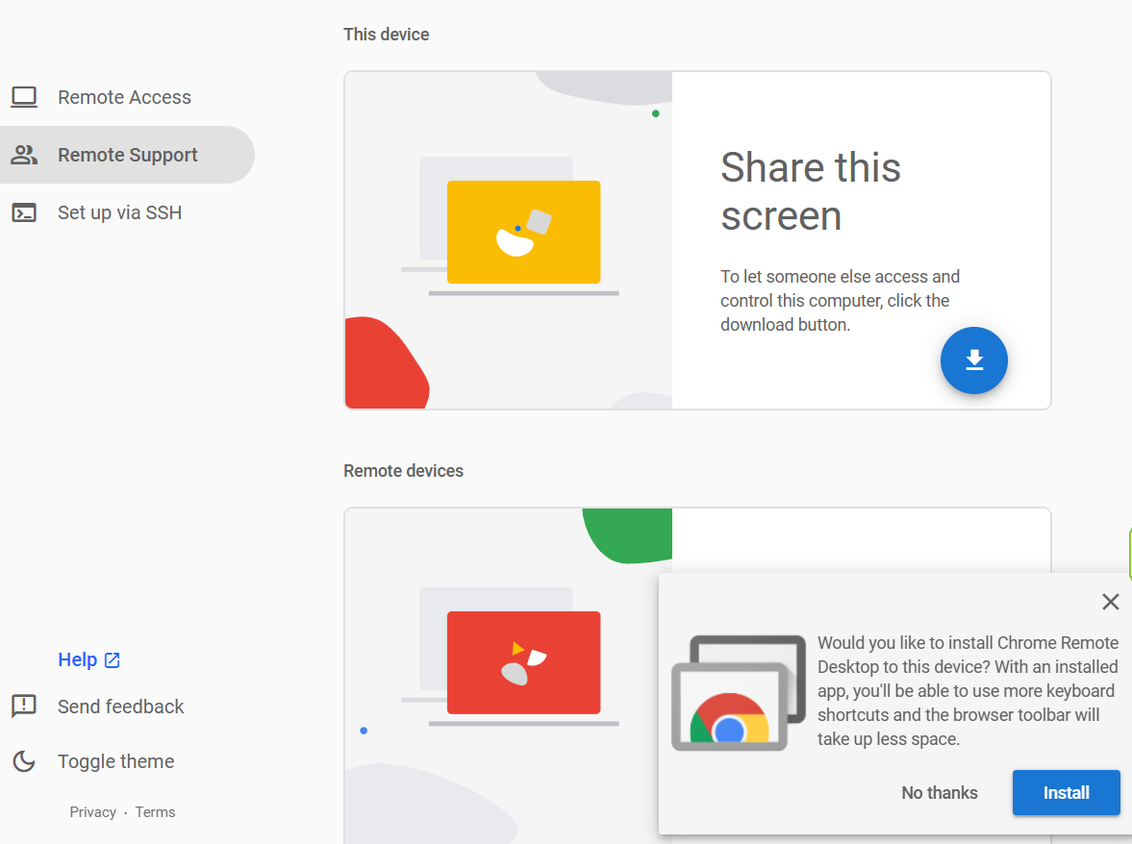
Task: Open the Remote Access section
Action: coord(124,97)
